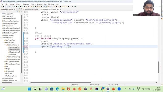Open the Window menu
The width and height of the screenshot is (163, 92).
click(51, 4)
